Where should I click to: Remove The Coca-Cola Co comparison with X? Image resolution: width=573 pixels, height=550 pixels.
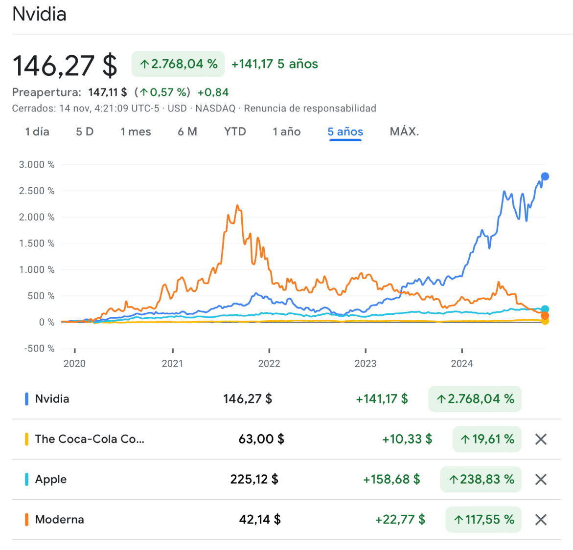point(541,439)
